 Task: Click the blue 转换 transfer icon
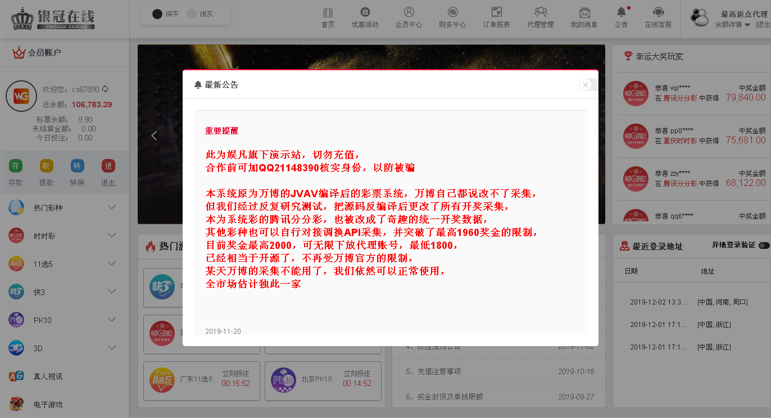click(x=77, y=166)
